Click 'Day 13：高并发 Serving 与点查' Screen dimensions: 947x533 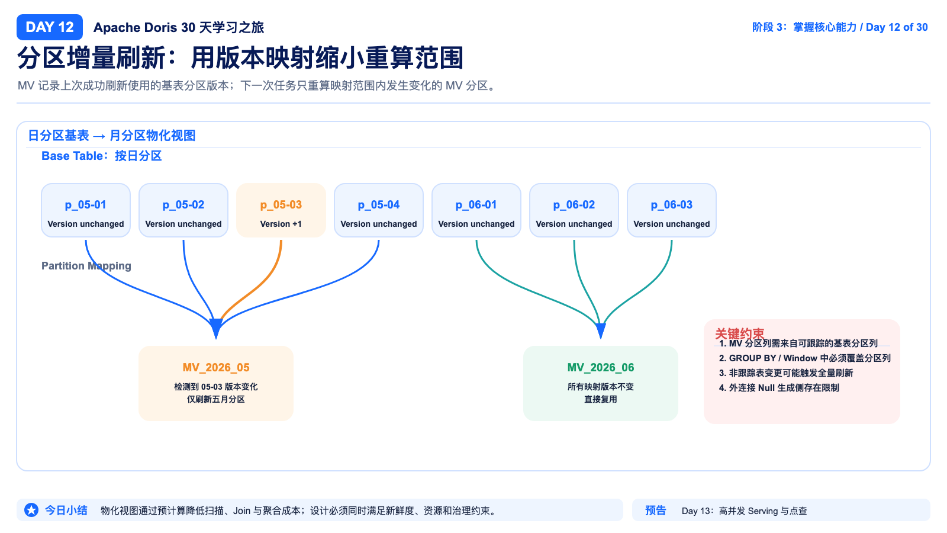[x=745, y=510]
